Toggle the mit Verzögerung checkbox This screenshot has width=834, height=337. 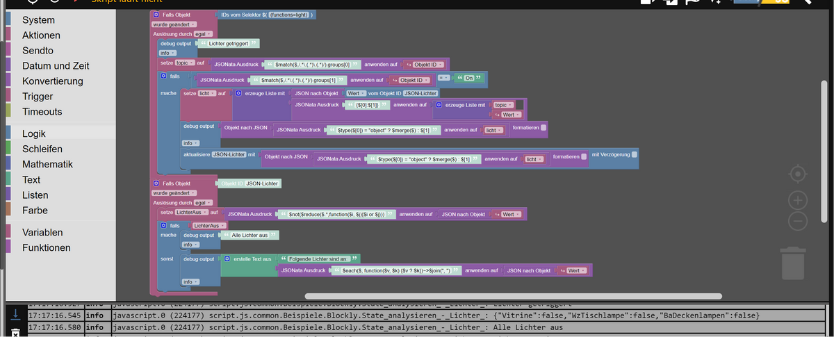(633, 154)
